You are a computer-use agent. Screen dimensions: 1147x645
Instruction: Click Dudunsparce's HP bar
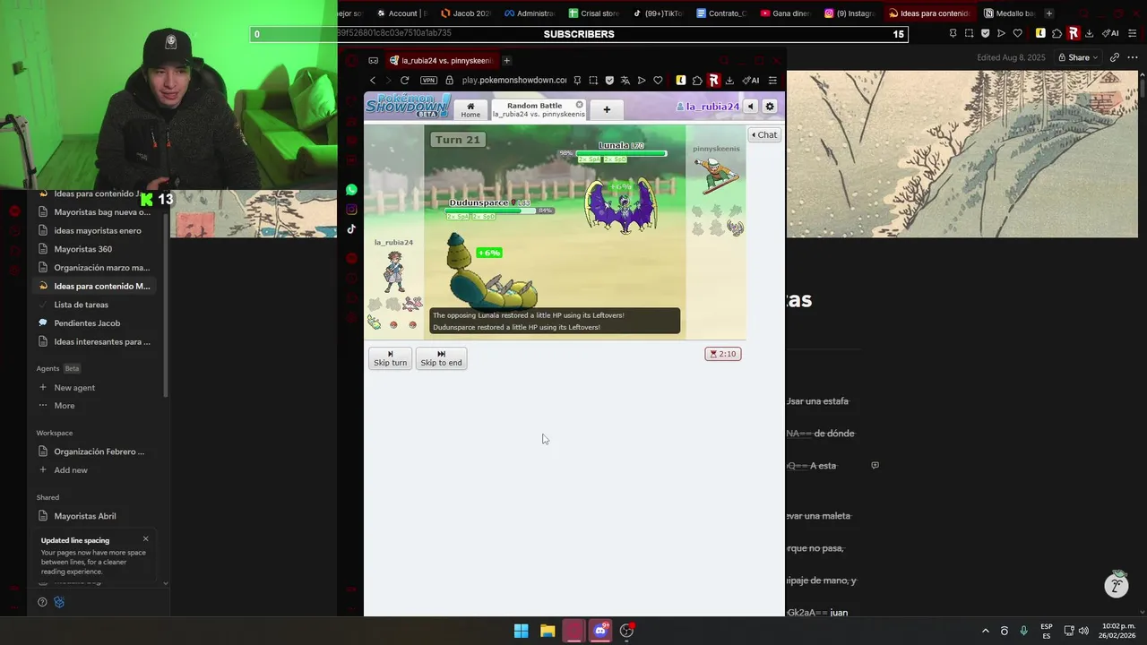pos(490,211)
